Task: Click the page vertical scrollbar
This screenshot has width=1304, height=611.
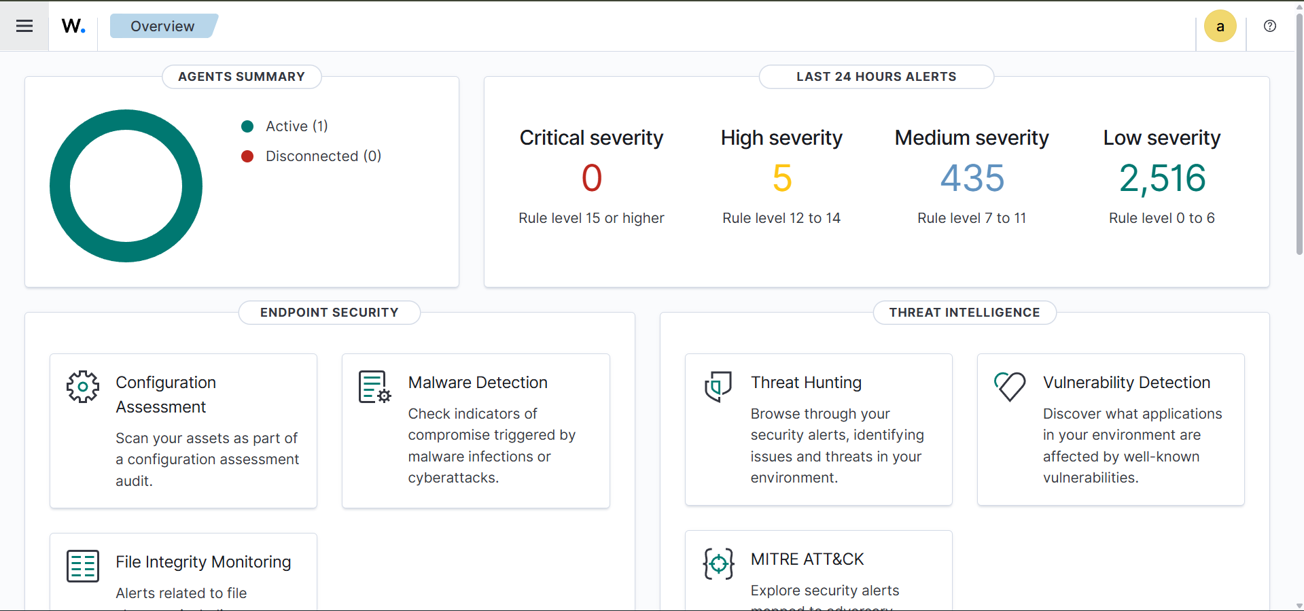Action: coord(1299,136)
